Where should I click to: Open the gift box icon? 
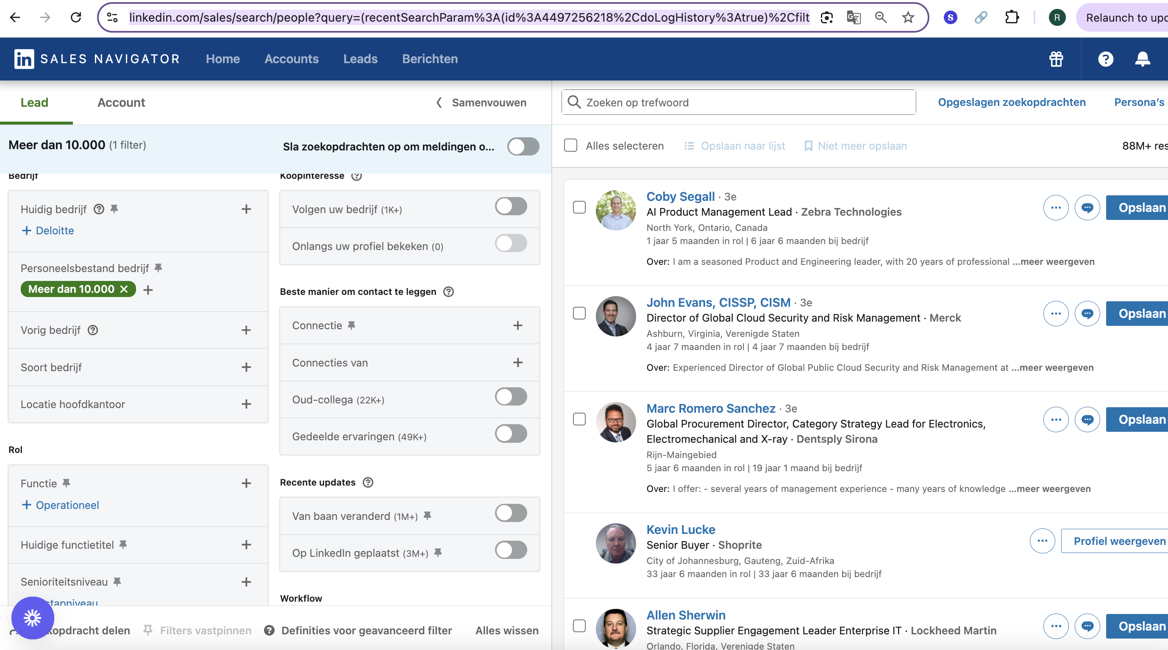click(x=1056, y=59)
